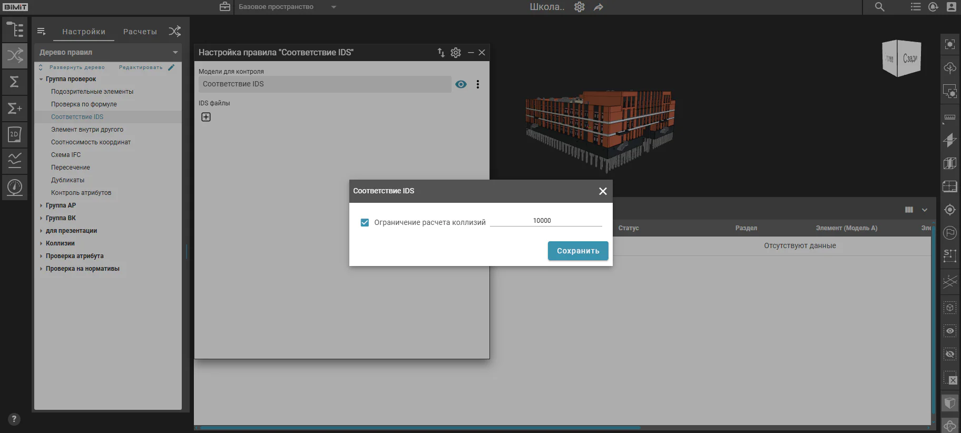Click the Сохранить button
Screen dimensions: 961x433
tap(578, 251)
